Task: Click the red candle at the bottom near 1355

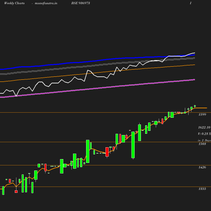Action: coord(16,192)
